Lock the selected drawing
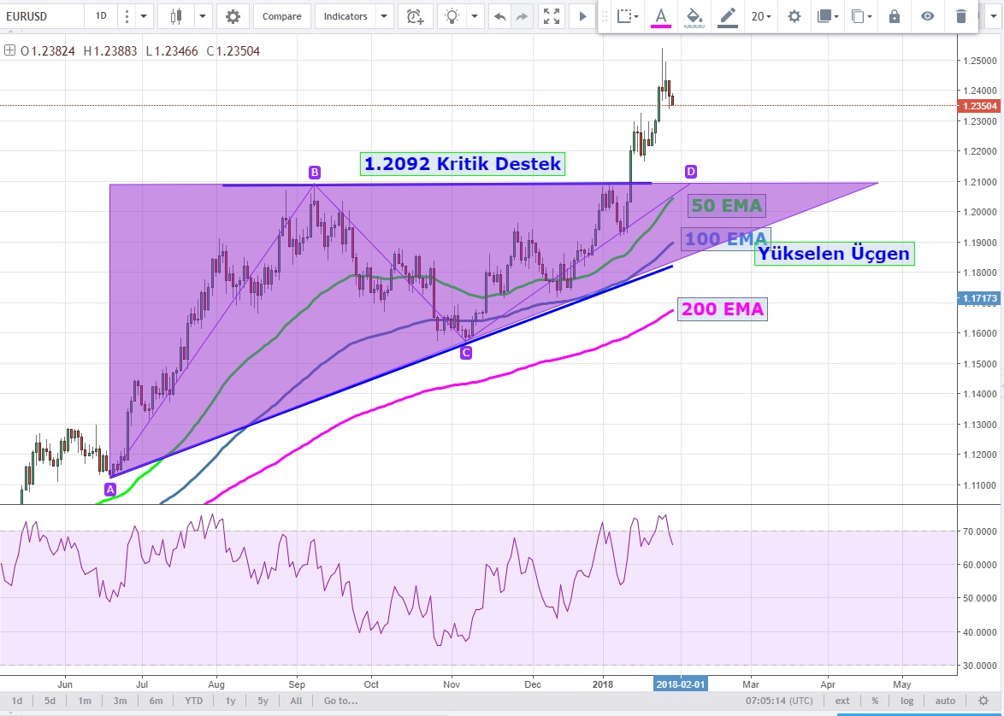Screen dimensions: 1004x716 click(x=895, y=16)
